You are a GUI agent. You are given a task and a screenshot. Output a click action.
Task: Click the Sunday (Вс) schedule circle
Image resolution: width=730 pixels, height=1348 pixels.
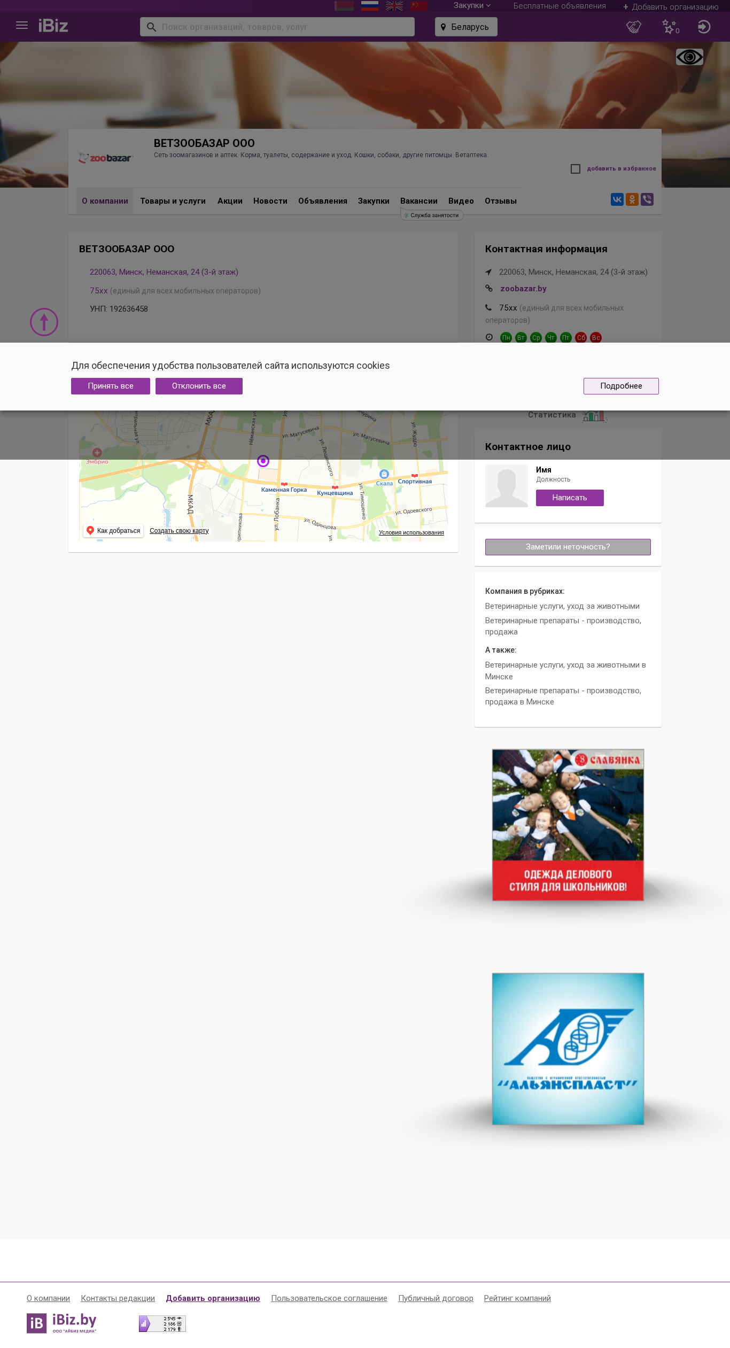pyautogui.click(x=596, y=337)
